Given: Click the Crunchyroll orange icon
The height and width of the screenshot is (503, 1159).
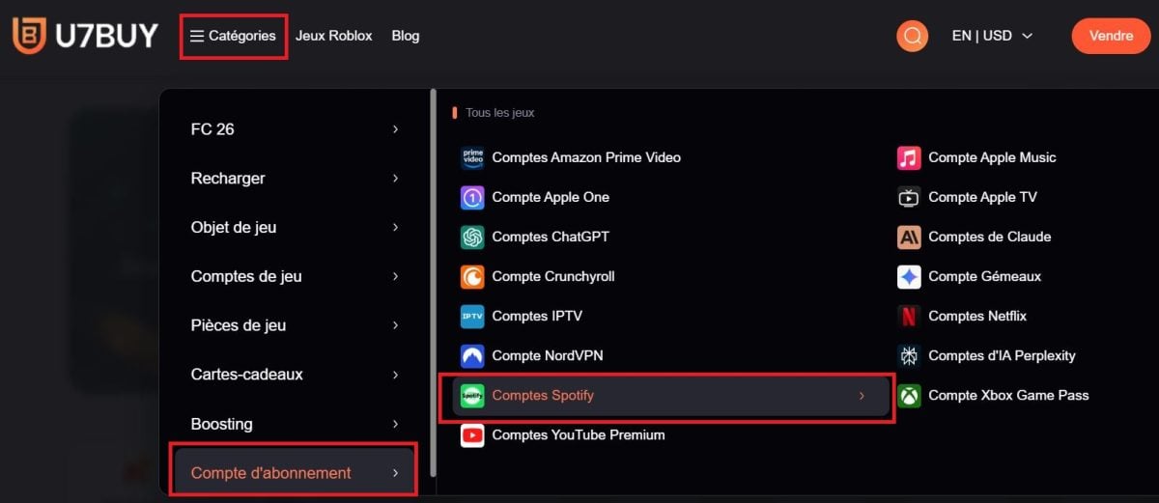Looking at the screenshot, I should click(x=472, y=276).
